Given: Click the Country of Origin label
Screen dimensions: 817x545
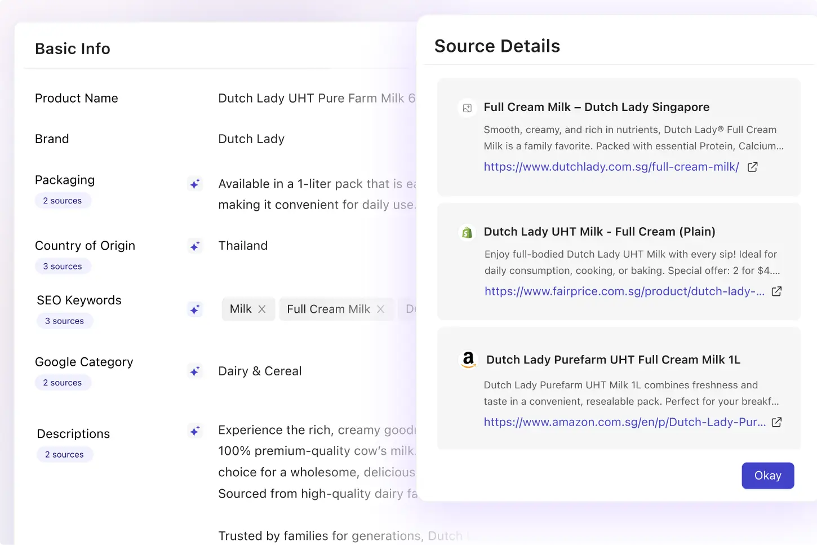Looking at the screenshot, I should click(x=85, y=246).
